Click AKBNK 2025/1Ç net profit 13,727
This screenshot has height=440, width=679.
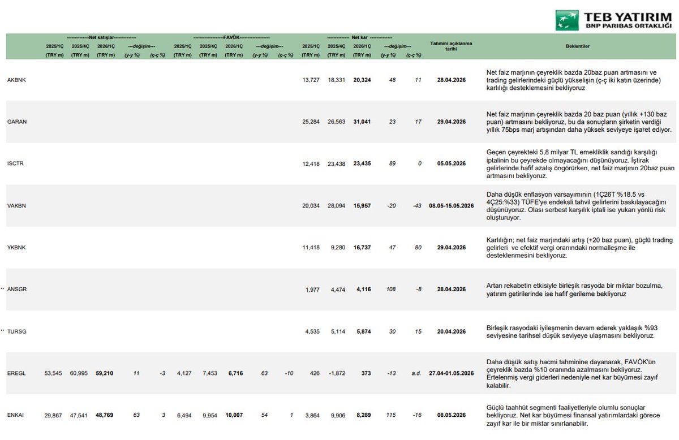(x=311, y=80)
